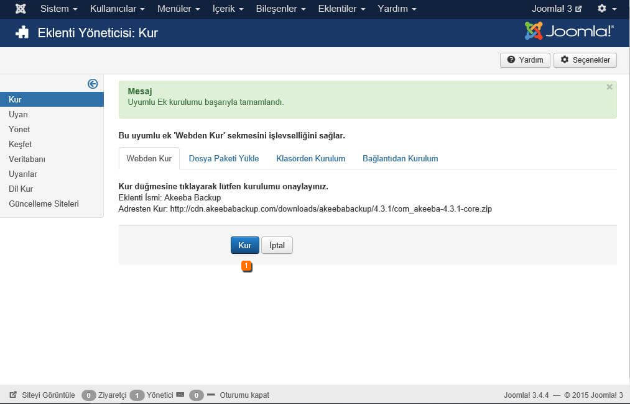Collapse the sidebar using the arrow icon
This screenshot has width=630, height=404.
(x=93, y=84)
